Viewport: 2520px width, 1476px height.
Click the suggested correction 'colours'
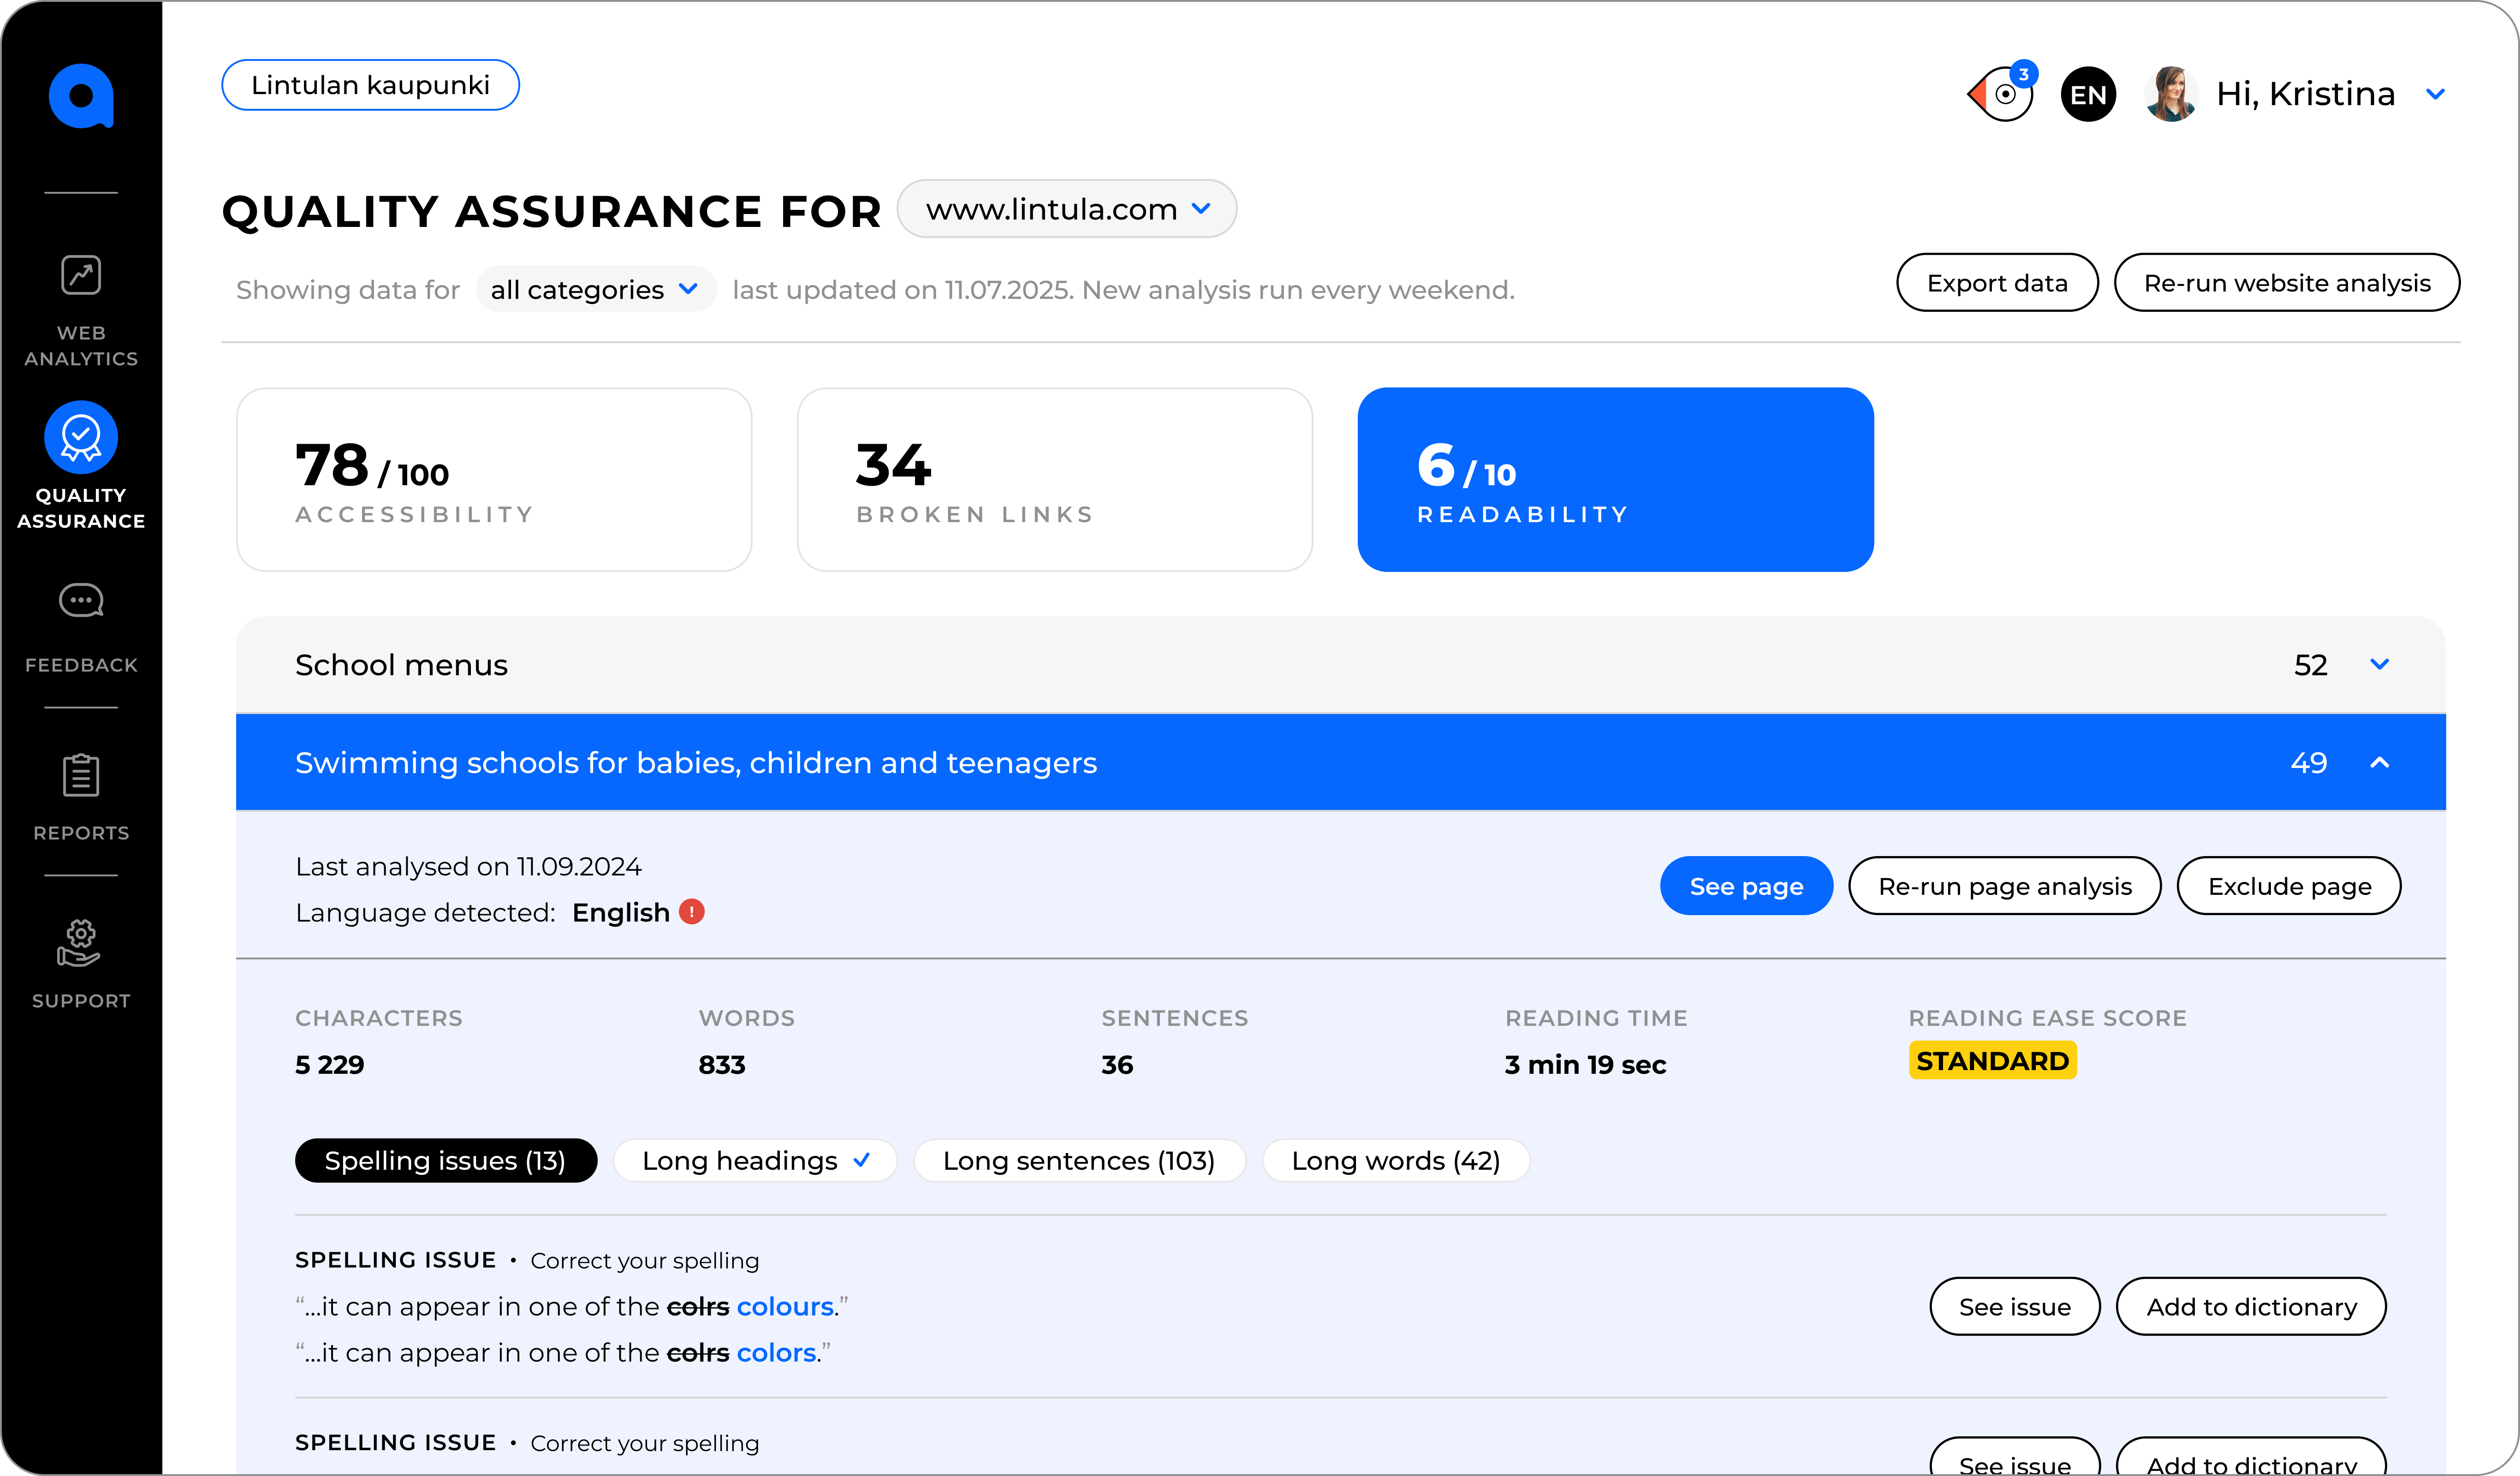coord(785,1307)
